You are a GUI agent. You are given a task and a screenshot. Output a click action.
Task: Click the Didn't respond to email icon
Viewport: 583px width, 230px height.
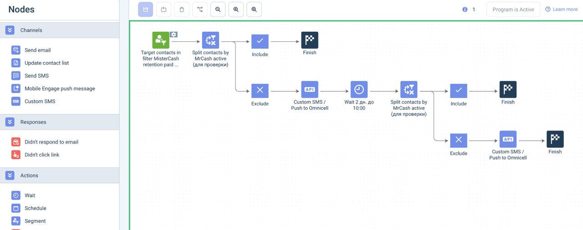pyautogui.click(x=16, y=142)
